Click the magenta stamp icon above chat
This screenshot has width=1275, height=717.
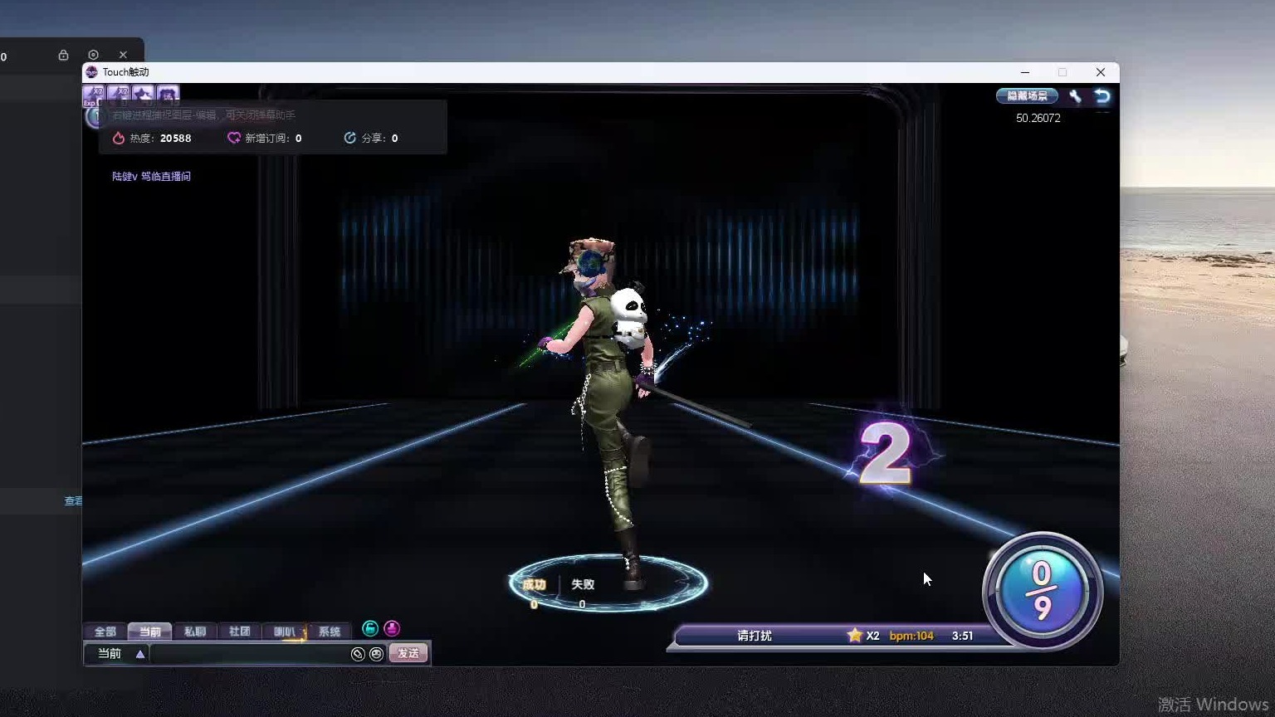[392, 629]
